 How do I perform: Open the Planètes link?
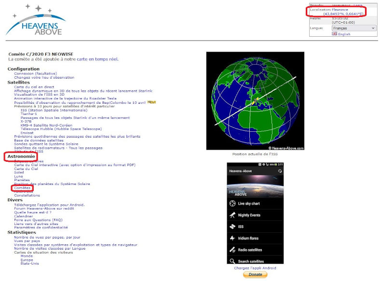[x=22, y=180]
